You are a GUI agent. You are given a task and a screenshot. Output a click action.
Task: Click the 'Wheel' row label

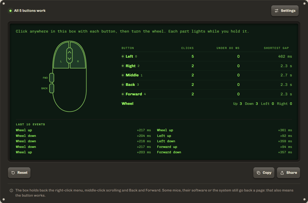(x=128, y=104)
